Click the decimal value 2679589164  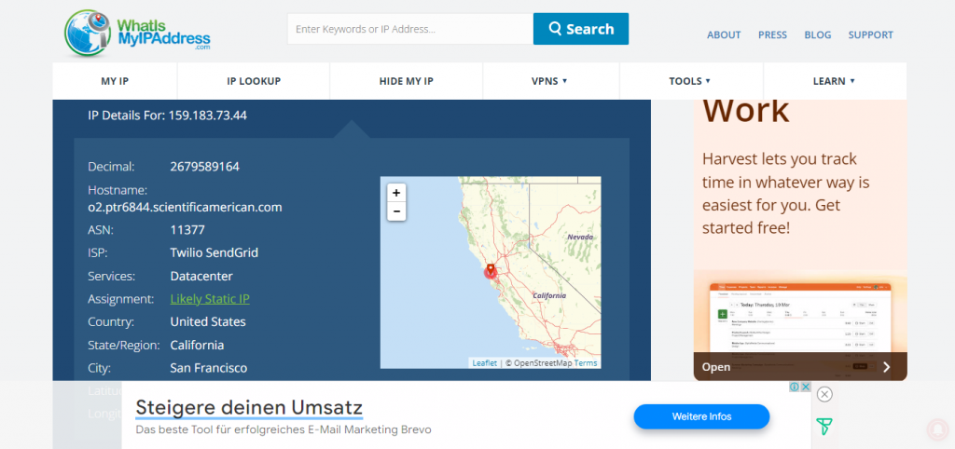(204, 166)
